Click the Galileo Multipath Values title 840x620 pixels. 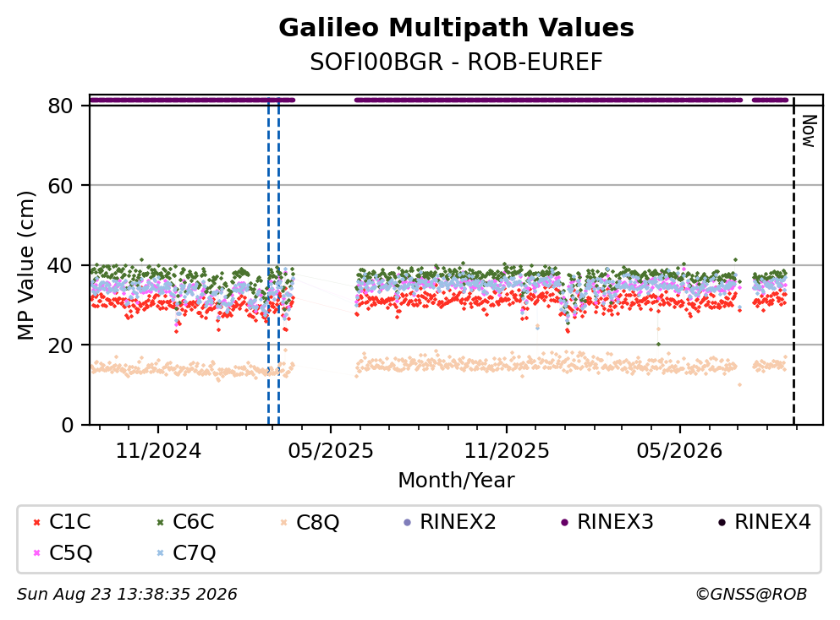tap(457, 28)
